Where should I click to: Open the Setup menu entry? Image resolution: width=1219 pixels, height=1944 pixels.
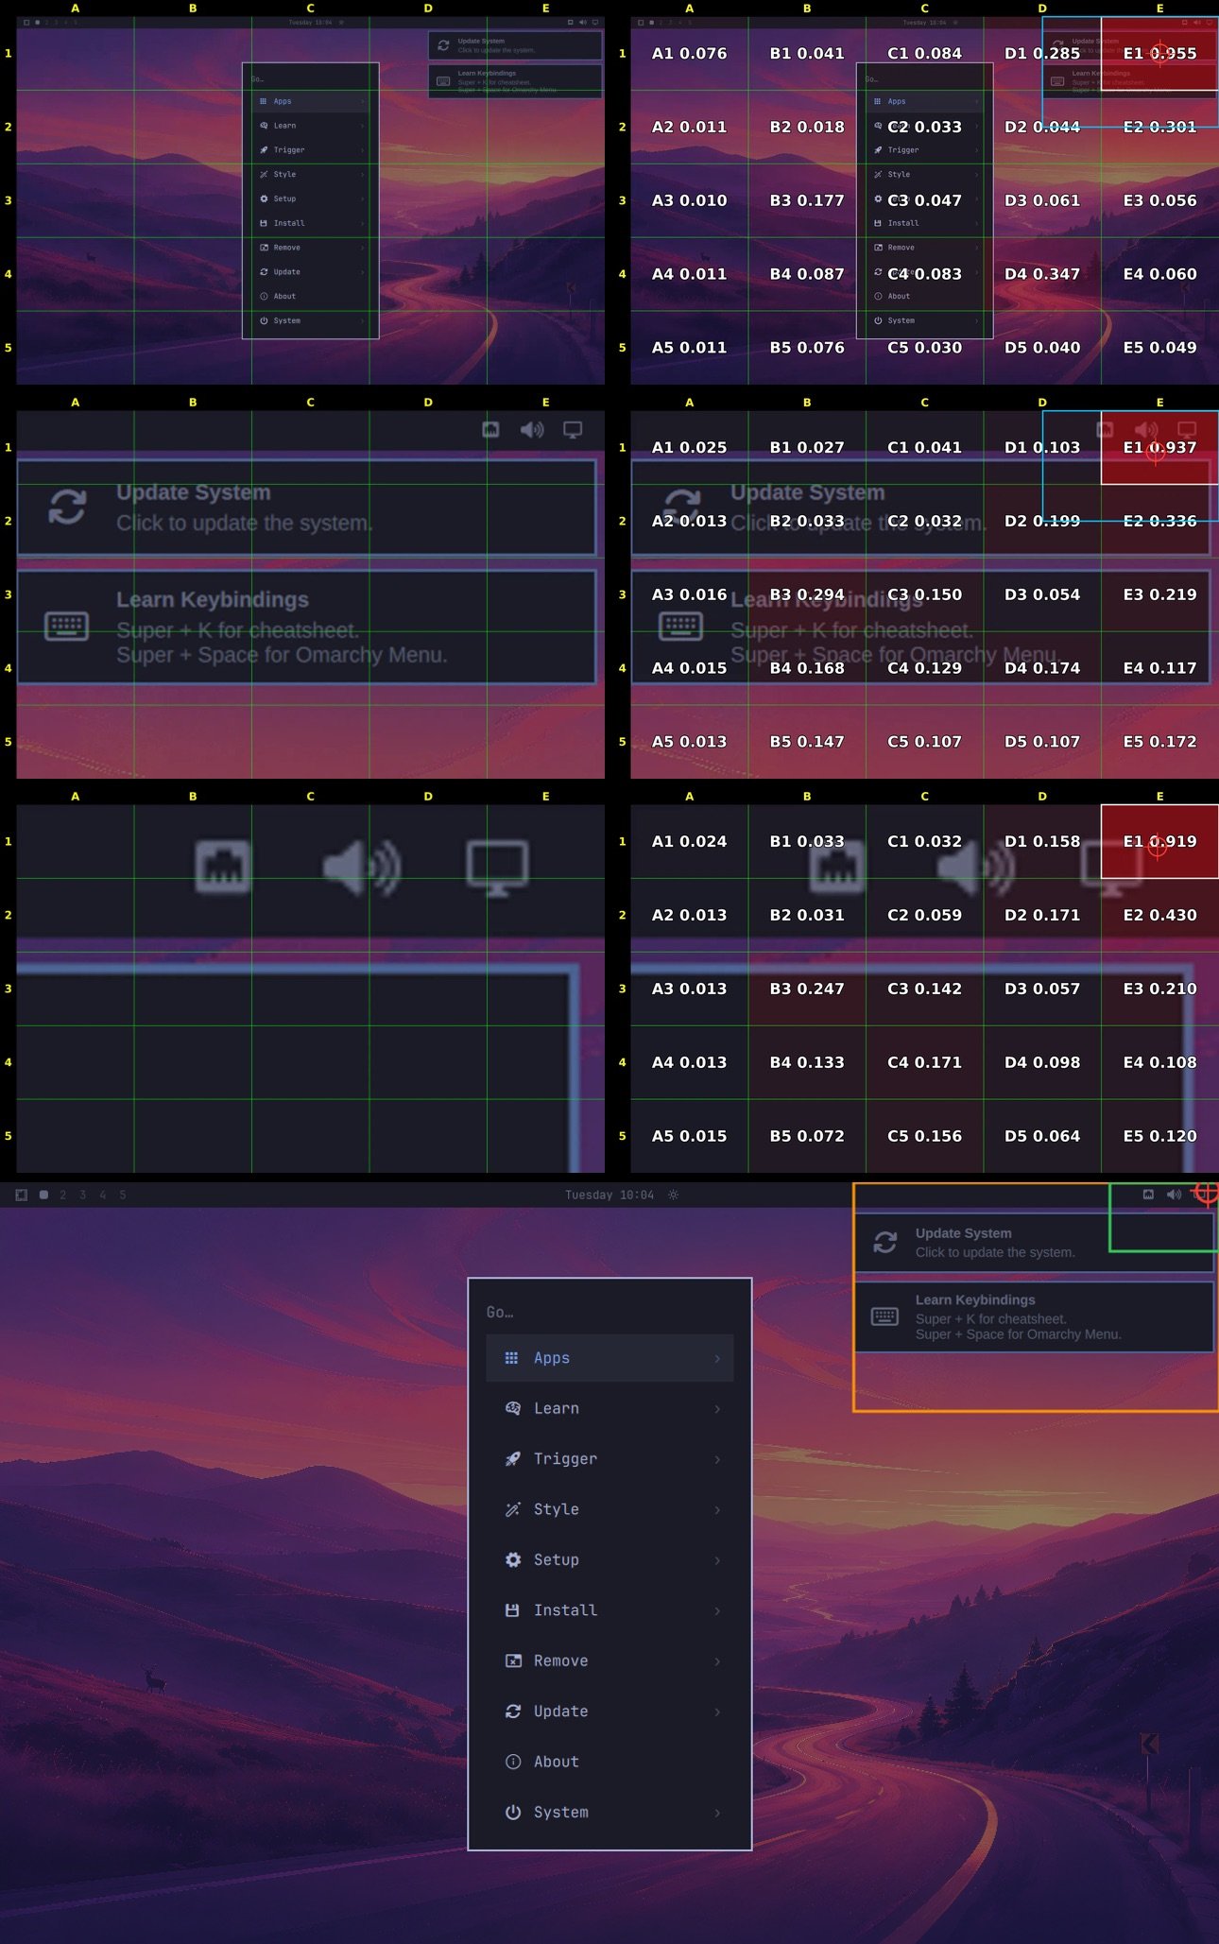(x=609, y=1559)
